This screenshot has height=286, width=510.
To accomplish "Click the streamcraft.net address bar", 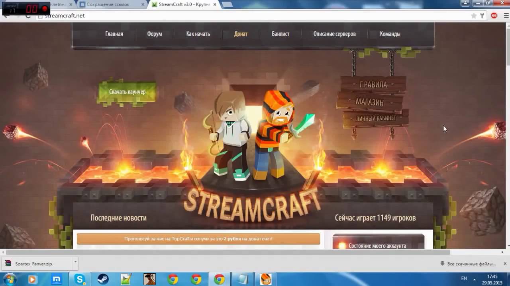I will tap(255, 15).
